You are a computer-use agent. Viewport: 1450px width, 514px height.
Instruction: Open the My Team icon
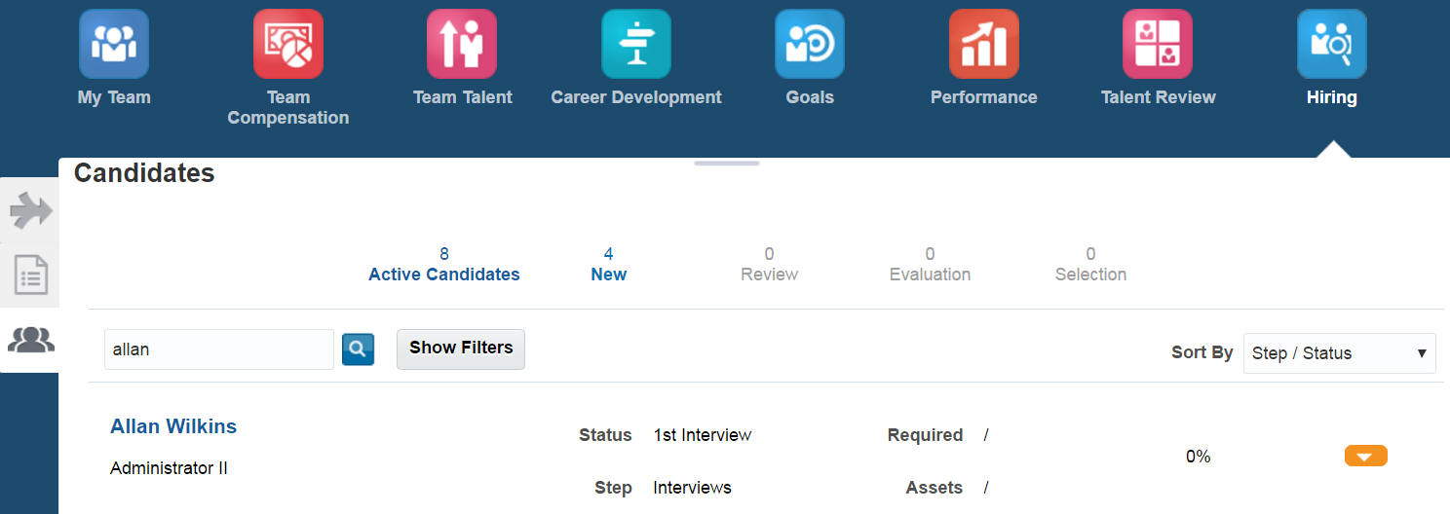coord(114,44)
